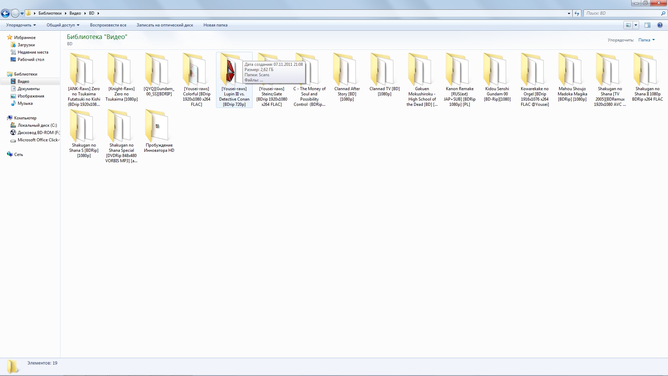Select 'Shakugan no Shana Special' folder
Screen dimensions: 668x376
pos(121,136)
